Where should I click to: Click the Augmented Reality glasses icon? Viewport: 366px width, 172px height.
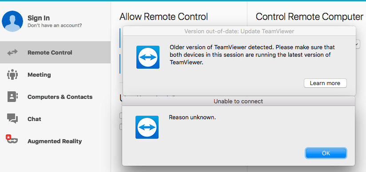(12, 140)
